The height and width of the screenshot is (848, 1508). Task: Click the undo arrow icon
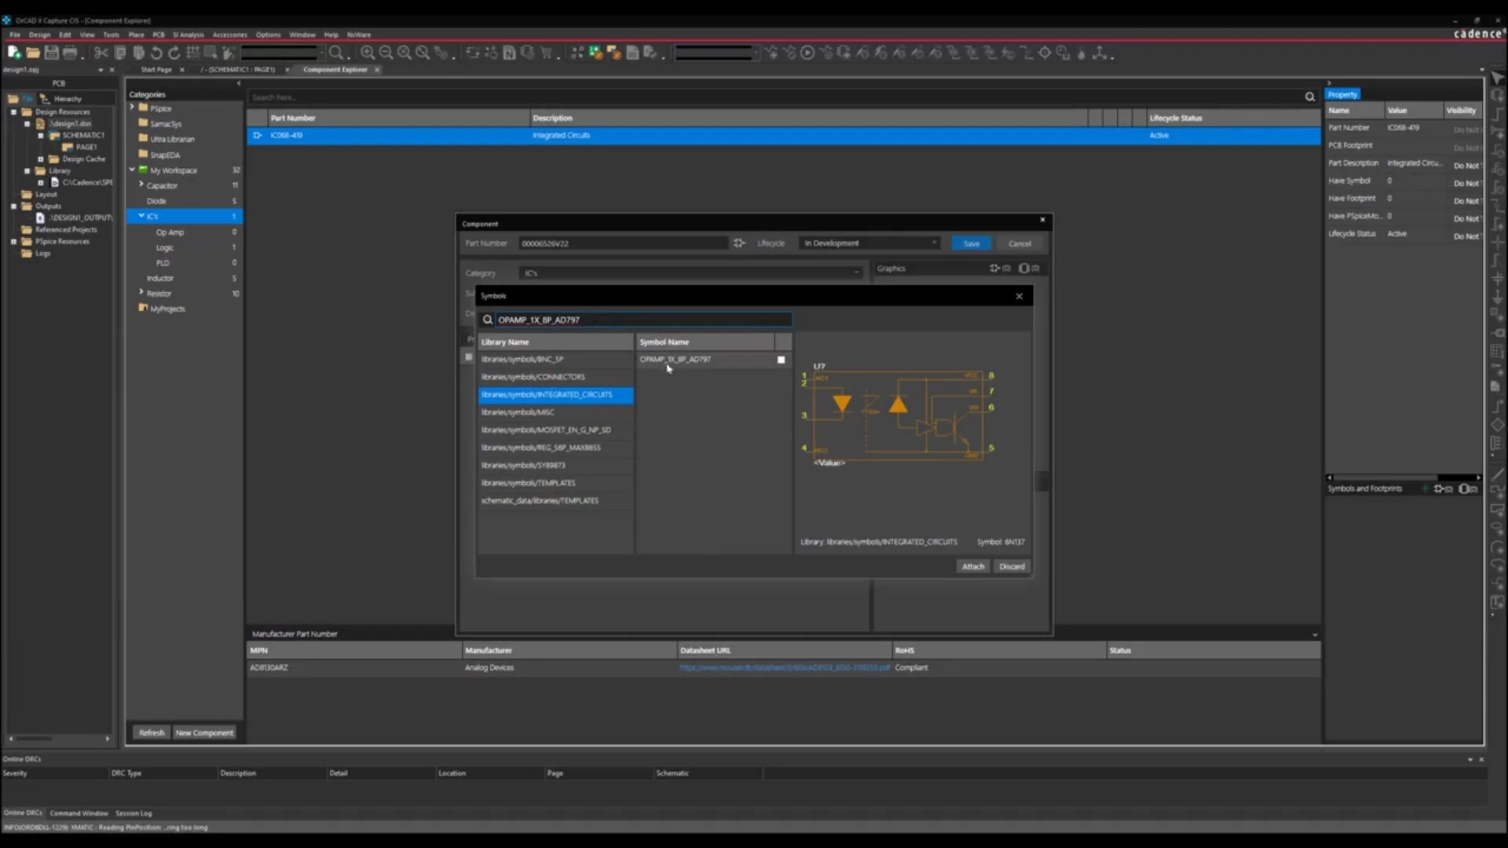[156, 53]
